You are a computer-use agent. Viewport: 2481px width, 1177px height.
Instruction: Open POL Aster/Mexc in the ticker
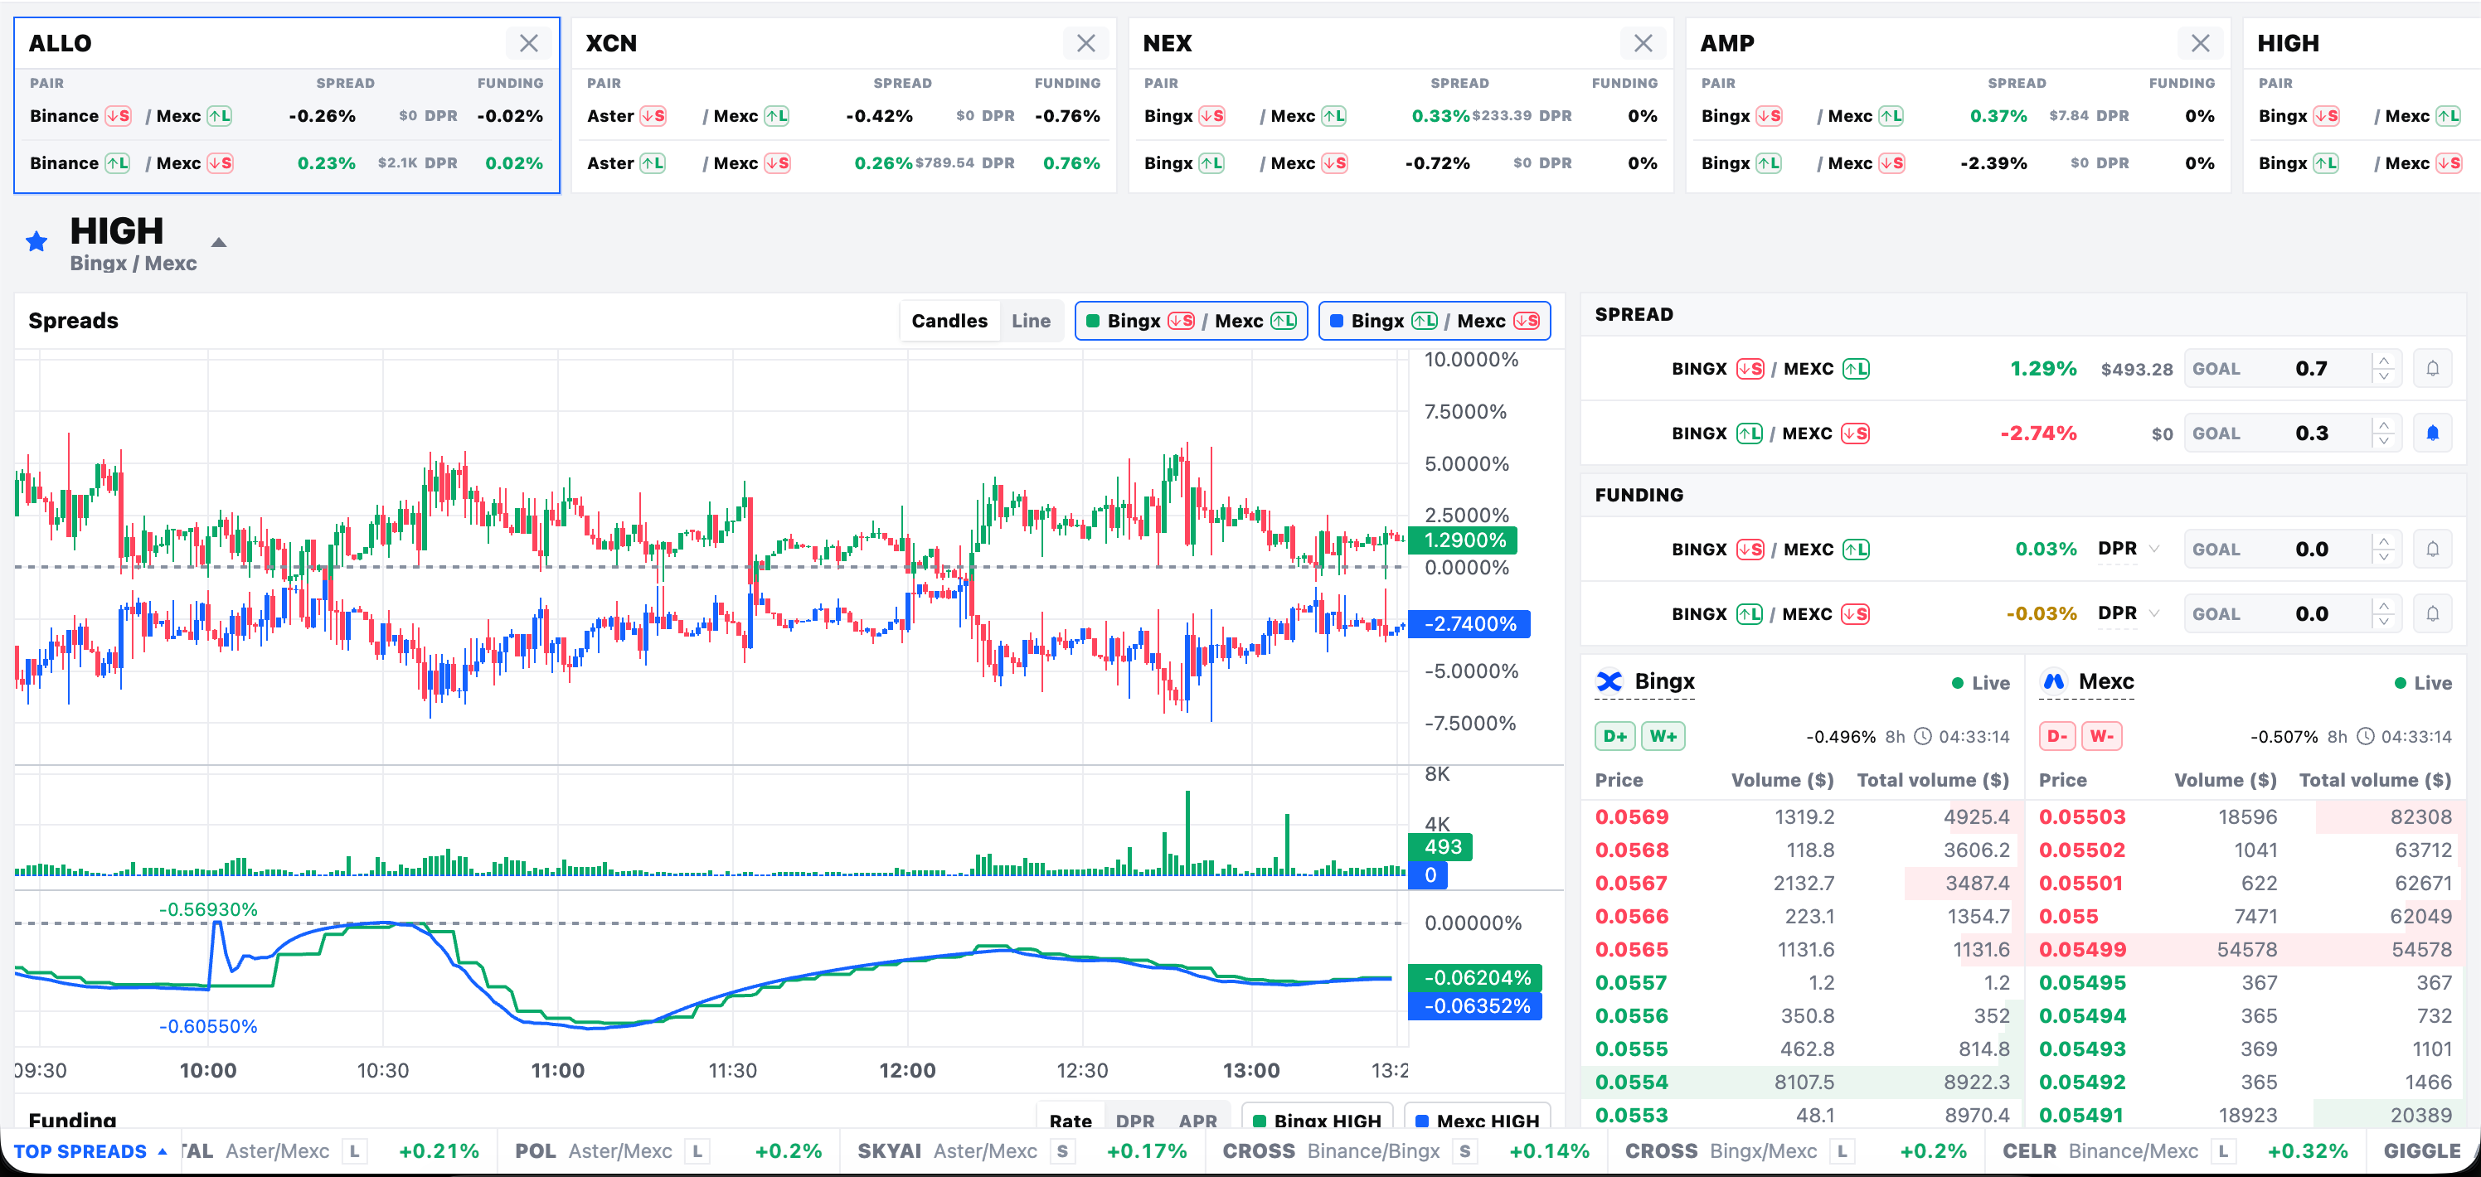[x=668, y=1151]
